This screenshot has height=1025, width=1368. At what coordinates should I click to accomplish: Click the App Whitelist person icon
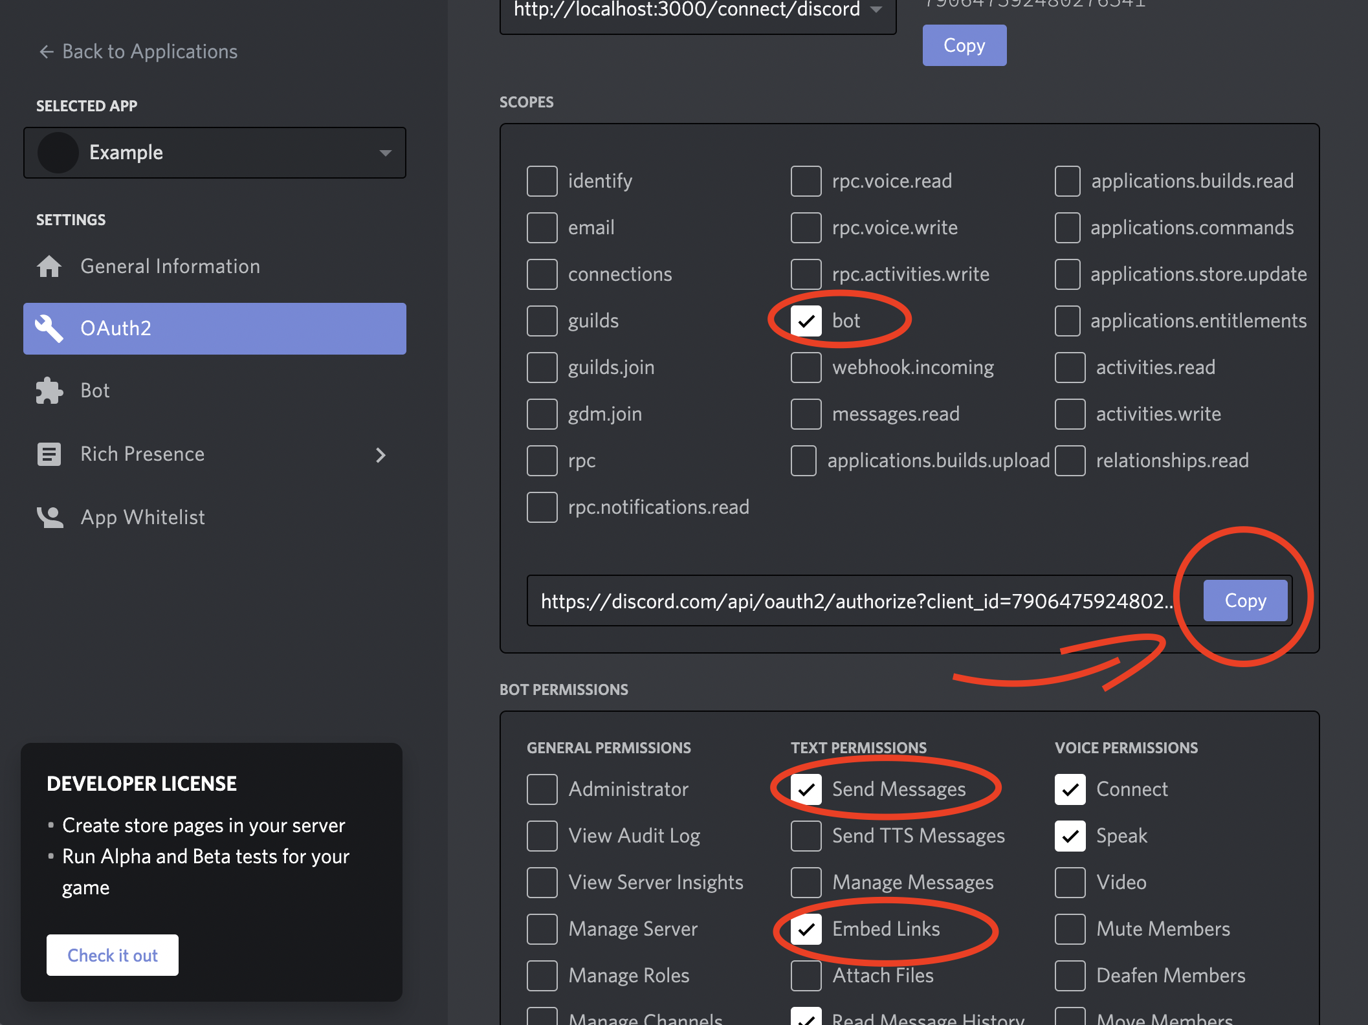pyautogui.click(x=50, y=517)
